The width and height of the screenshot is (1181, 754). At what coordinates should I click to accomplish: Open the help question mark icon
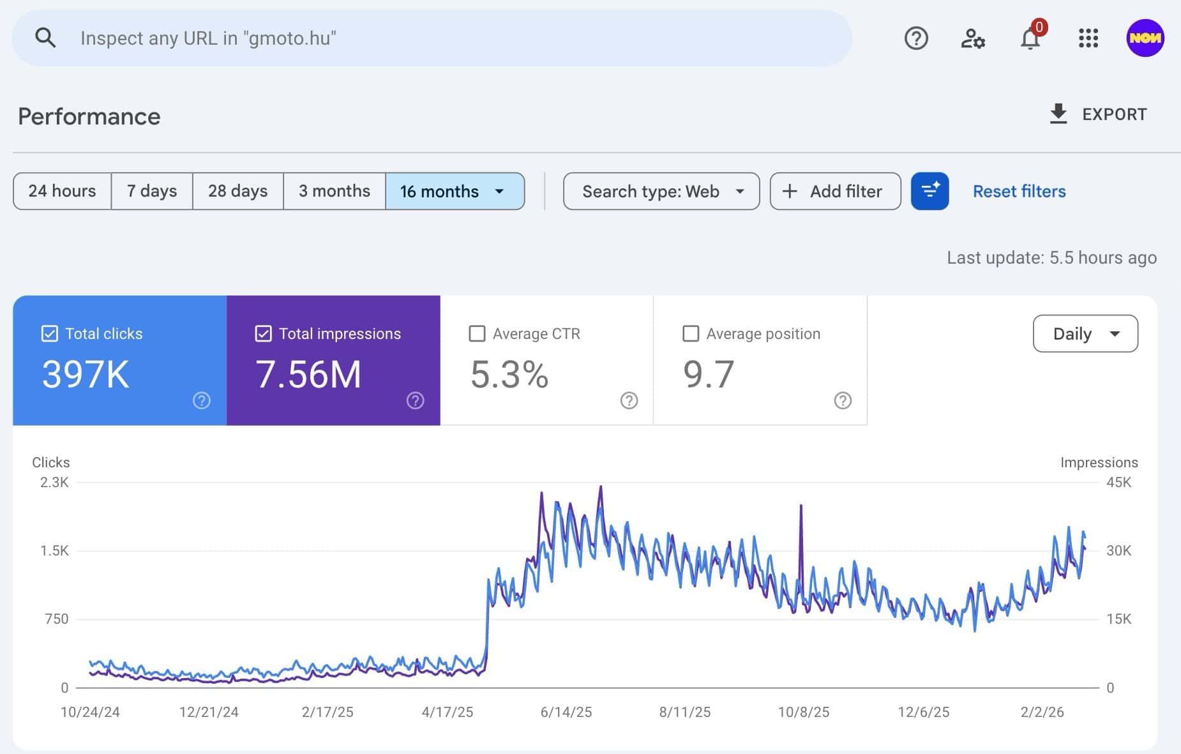916,38
